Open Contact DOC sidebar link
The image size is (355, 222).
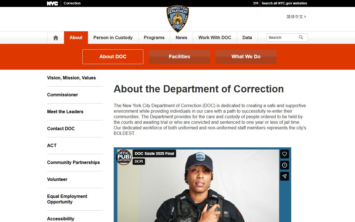coord(61,129)
